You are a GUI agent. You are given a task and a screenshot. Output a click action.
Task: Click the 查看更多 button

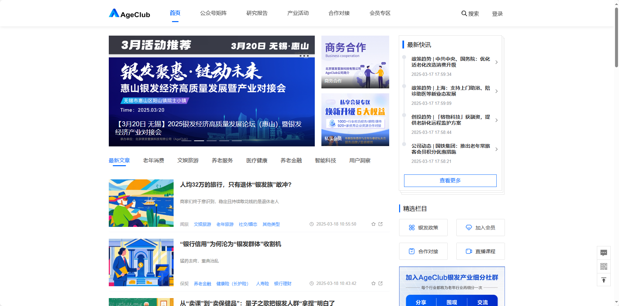(x=450, y=181)
